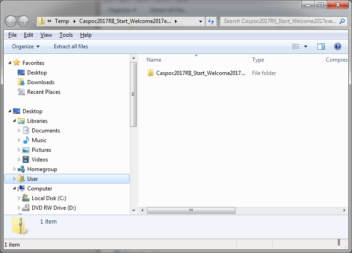Open the Help menu

86,35
